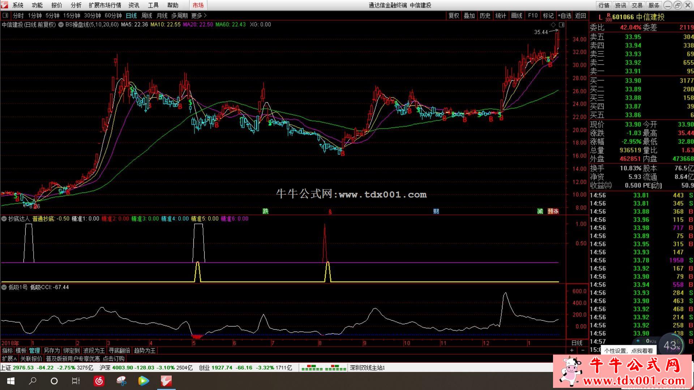Click the 叠加 overlay toolbar button
The width and height of the screenshot is (694, 390).
tap(469, 16)
